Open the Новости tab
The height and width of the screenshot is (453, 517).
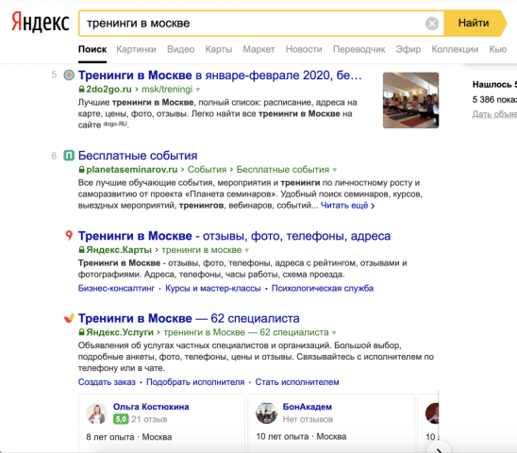coord(304,49)
